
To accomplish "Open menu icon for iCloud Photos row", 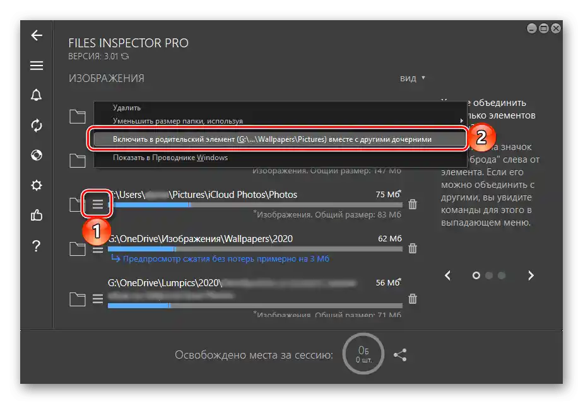I will [x=97, y=204].
